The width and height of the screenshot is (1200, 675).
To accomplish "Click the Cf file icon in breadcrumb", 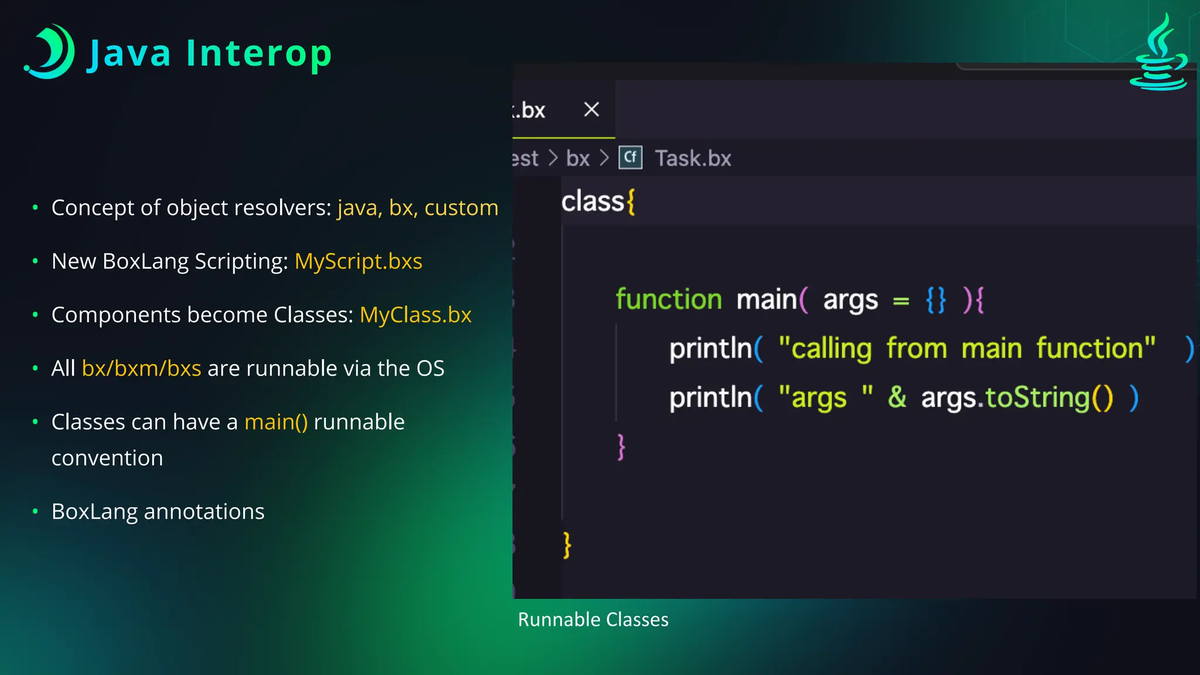I will point(630,158).
